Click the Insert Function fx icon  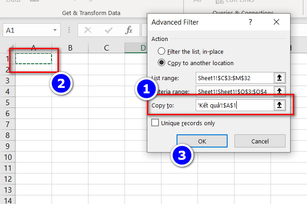click(129, 31)
